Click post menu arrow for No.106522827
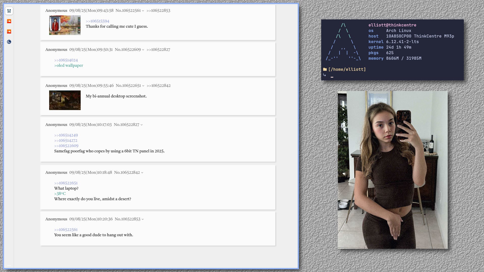This screenshot has height=272, width=484. (141, 125)
